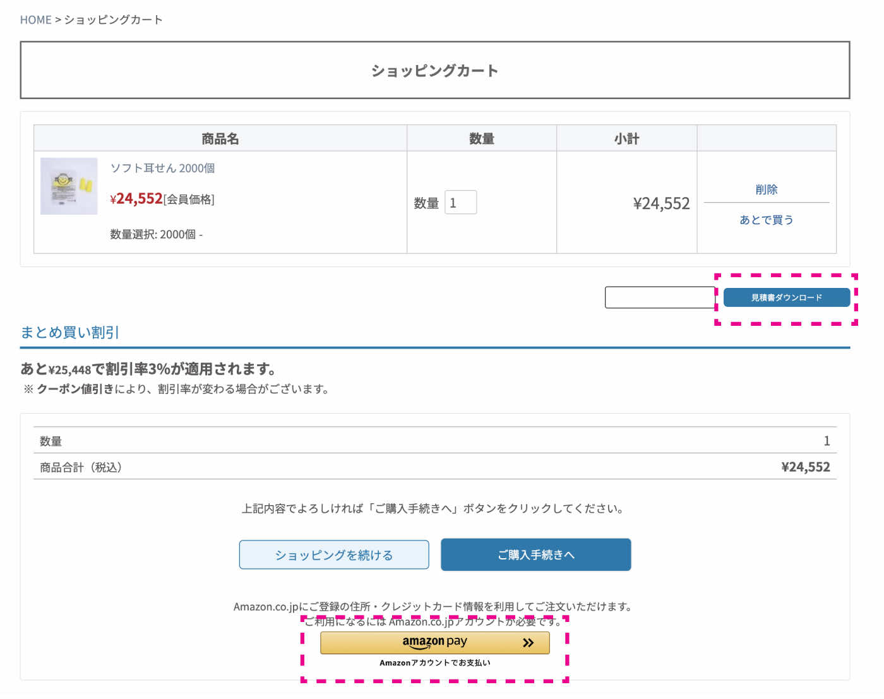Delete the item via 削除 link

765,189
